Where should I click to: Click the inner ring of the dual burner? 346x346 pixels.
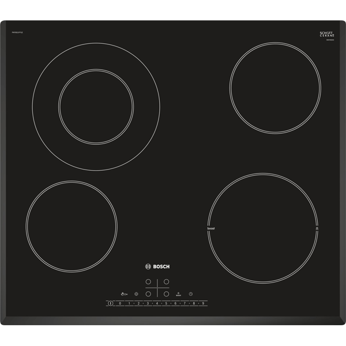96,107
